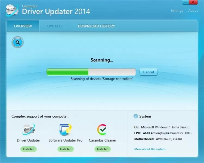204x163 pixels.
Task: Close the Driver Updater window
Action: click(193, 2)
